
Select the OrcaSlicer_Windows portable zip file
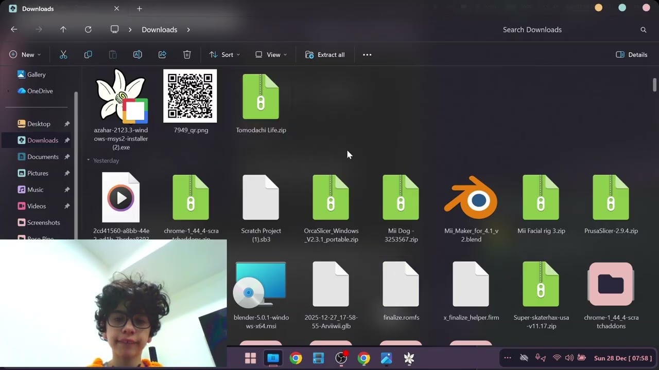point(331,209)
